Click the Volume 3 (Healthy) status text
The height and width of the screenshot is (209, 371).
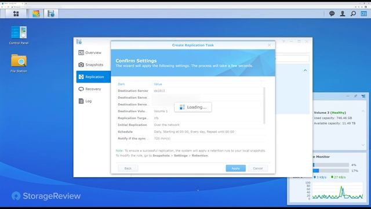pos(330,113)
